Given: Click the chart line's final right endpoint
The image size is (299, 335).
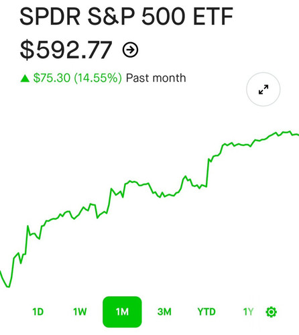Looking at the screenshot, I should point(298,135).
